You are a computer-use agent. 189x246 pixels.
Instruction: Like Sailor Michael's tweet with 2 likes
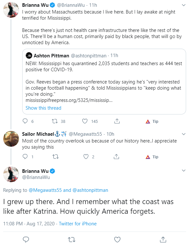click(86, 157)
